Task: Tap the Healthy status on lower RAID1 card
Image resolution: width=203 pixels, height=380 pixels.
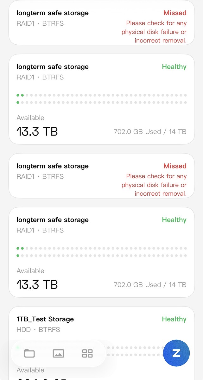Action: pyautogui.click(x=174, y=220)
